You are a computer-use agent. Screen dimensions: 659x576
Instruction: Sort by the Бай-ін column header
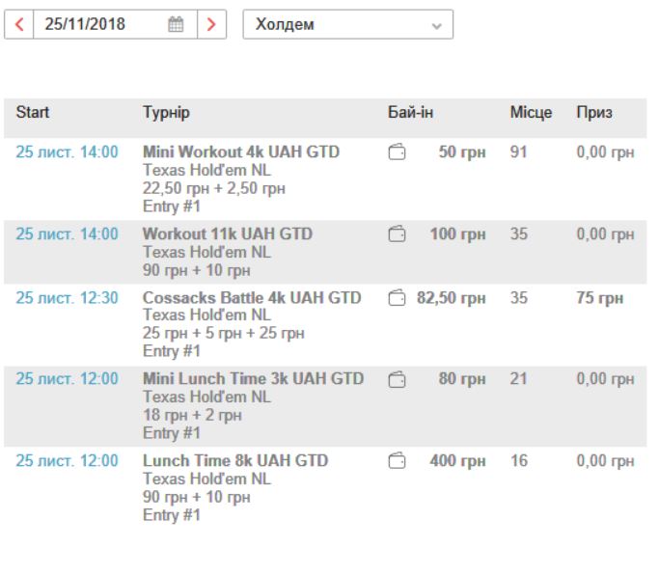[x=410, y=112]
